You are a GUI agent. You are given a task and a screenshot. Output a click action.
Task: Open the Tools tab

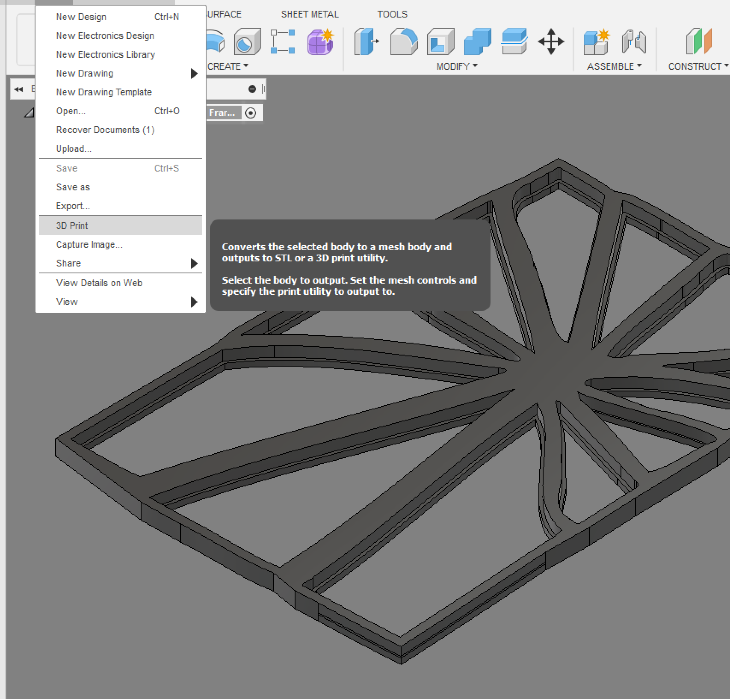point(392,14)
